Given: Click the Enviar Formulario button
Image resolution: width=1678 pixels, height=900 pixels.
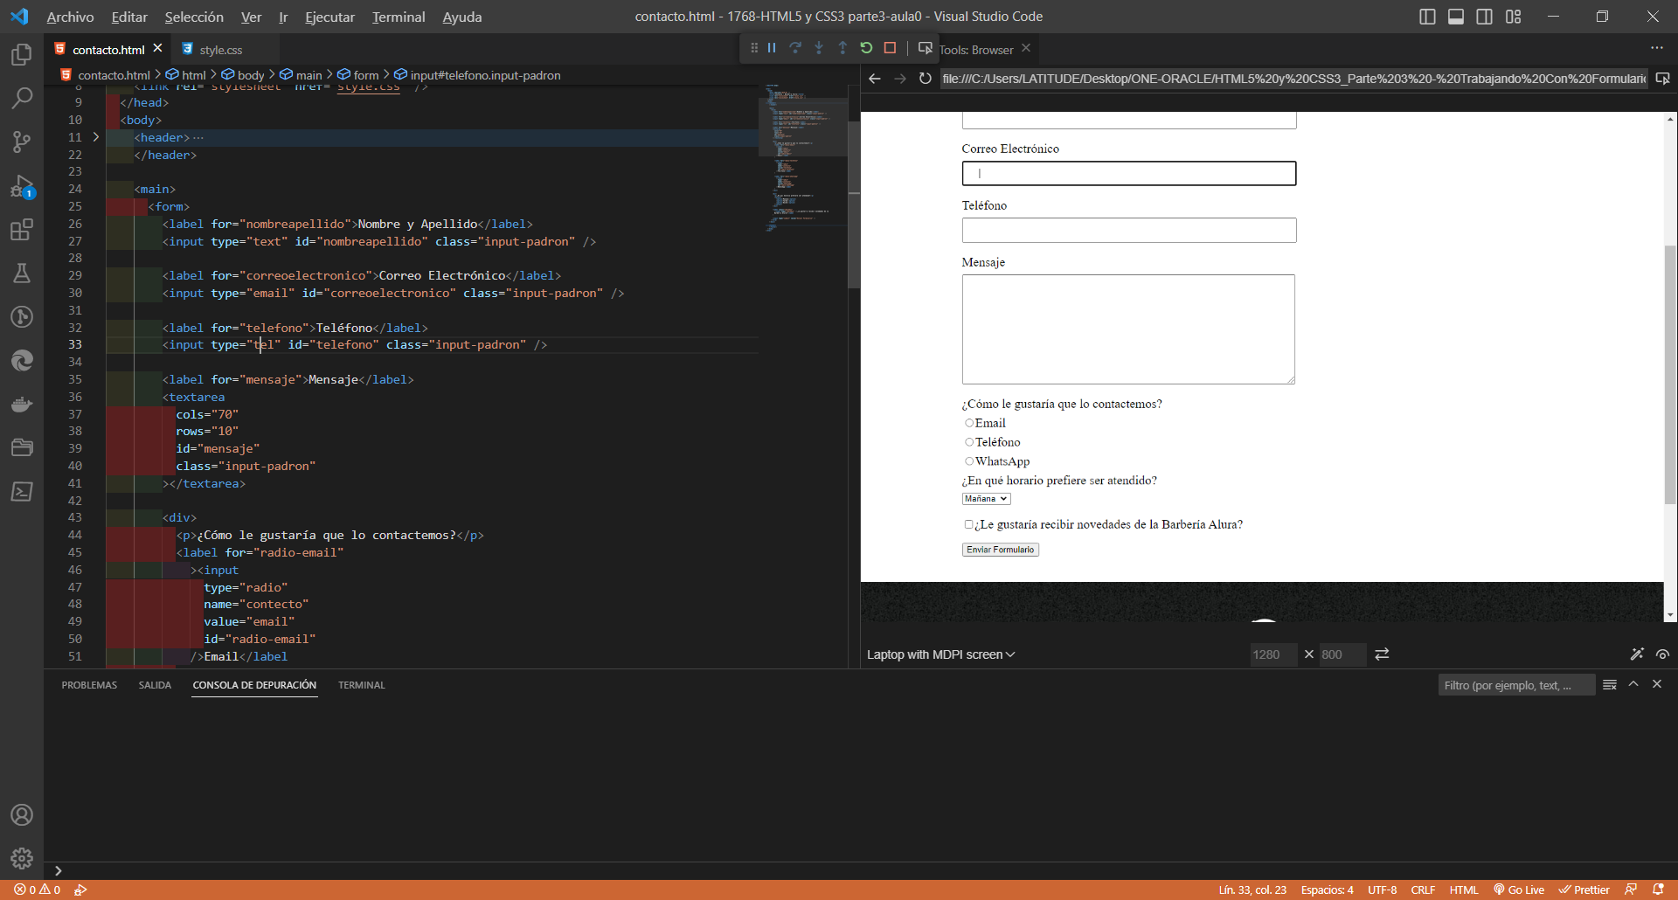Looking at the screenshot, I should click(1001, 550).
